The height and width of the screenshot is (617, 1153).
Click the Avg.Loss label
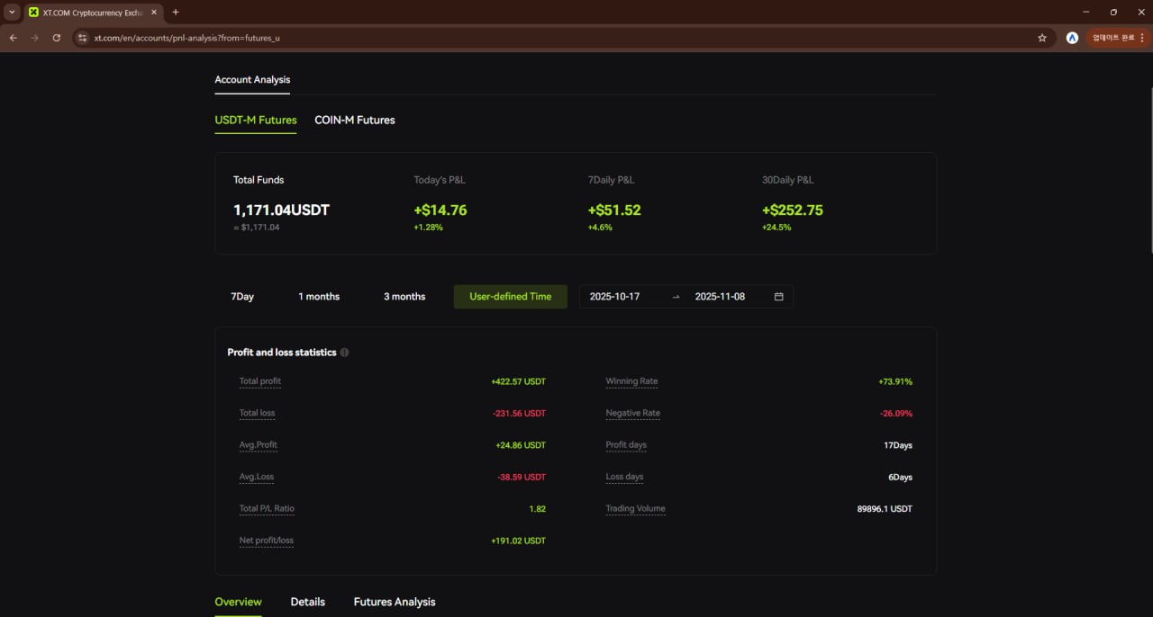click(x=257, y=477)
